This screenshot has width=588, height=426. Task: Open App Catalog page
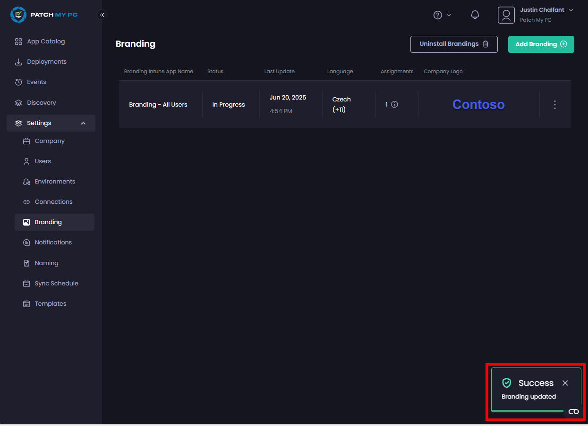46,42
